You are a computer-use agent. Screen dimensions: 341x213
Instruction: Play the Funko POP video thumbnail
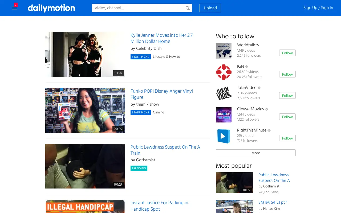pos(85,110)
